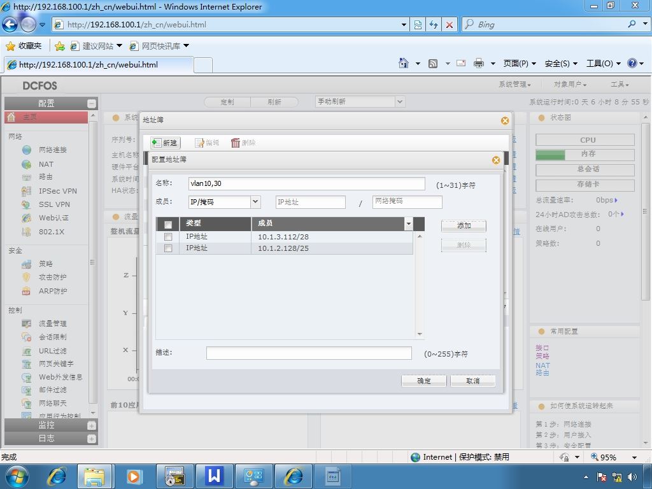
Task: Click the 刷新 button
Action: tap(274, 102)
